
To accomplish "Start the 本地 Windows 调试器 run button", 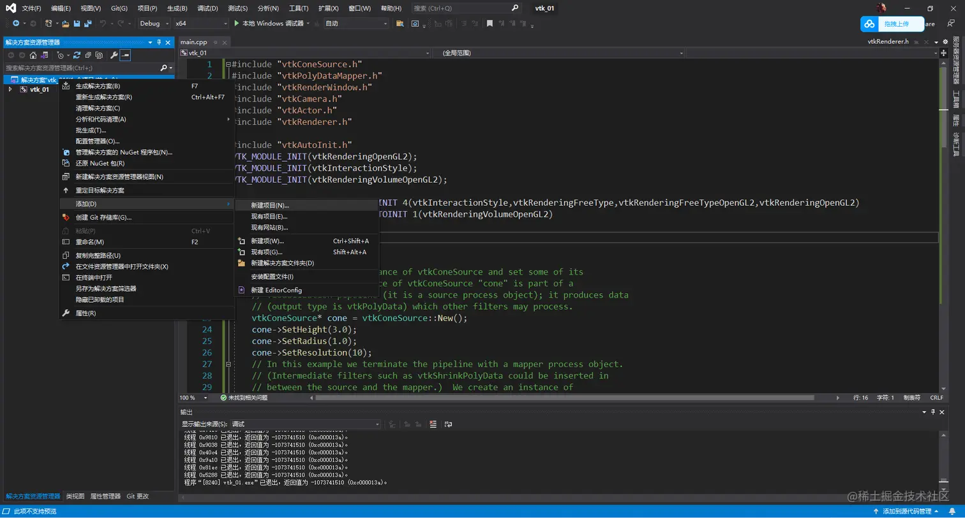I will (268, 24).
